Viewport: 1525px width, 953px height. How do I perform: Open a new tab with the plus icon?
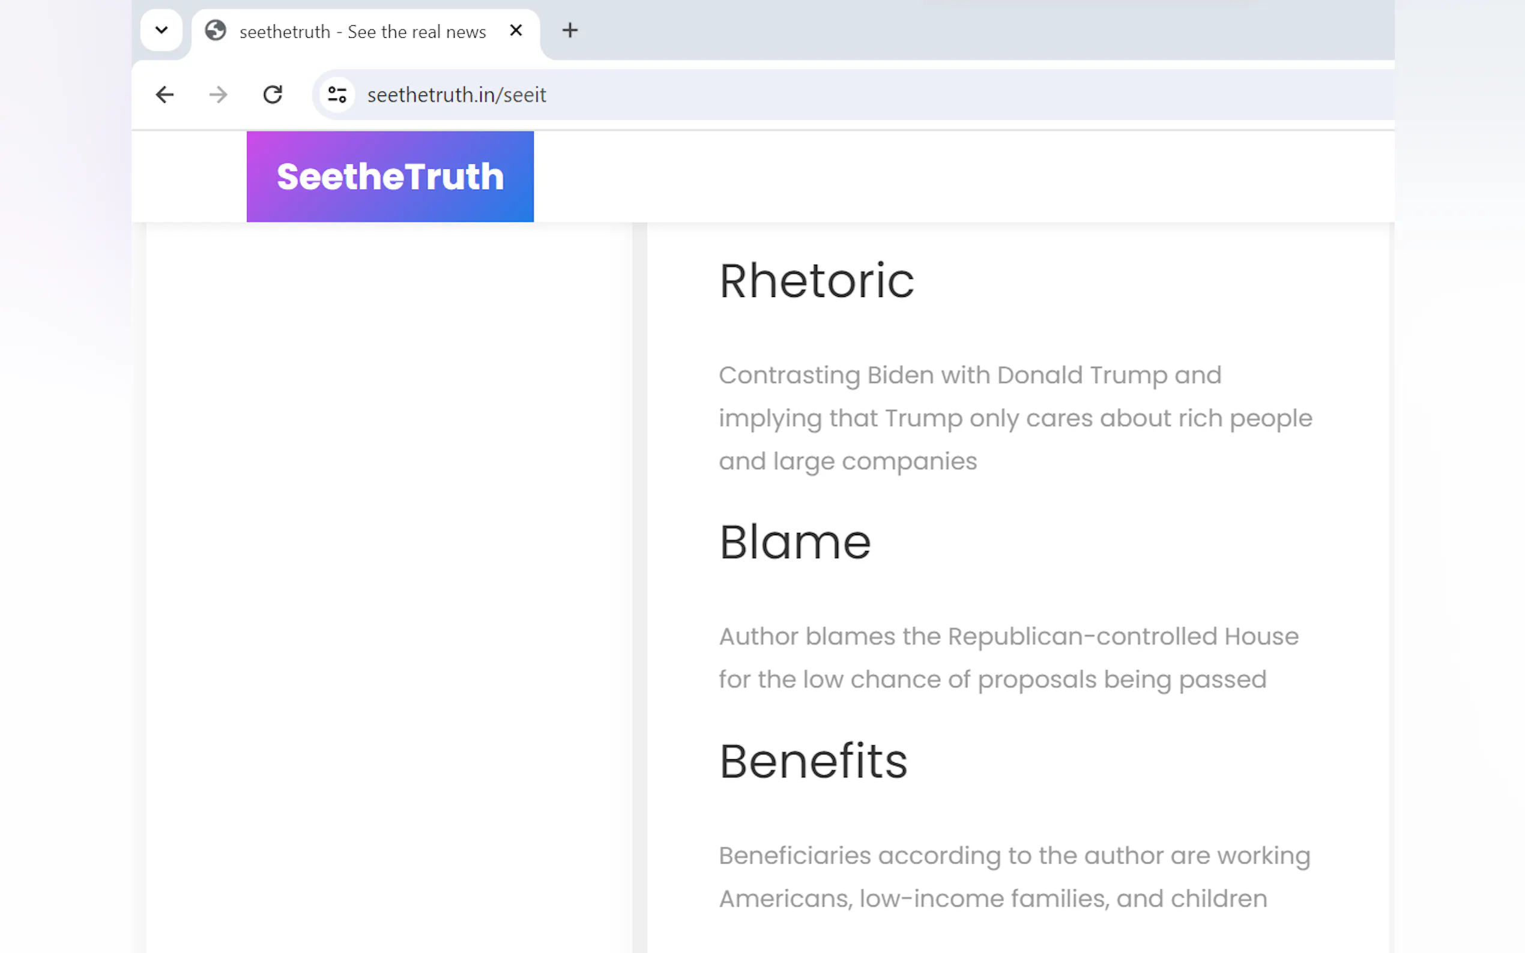pyautogui.click(x=570, y=30)
